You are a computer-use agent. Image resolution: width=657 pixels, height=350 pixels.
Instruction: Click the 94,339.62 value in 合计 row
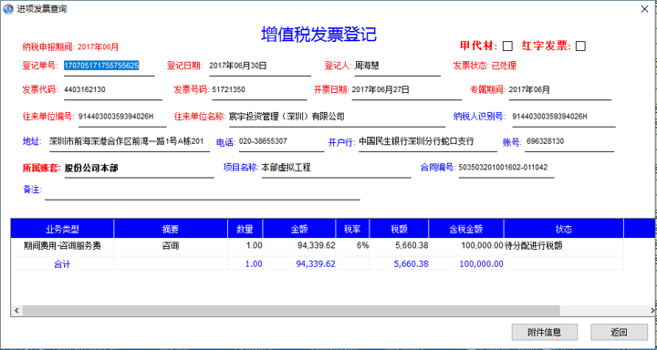coord(316,264)
